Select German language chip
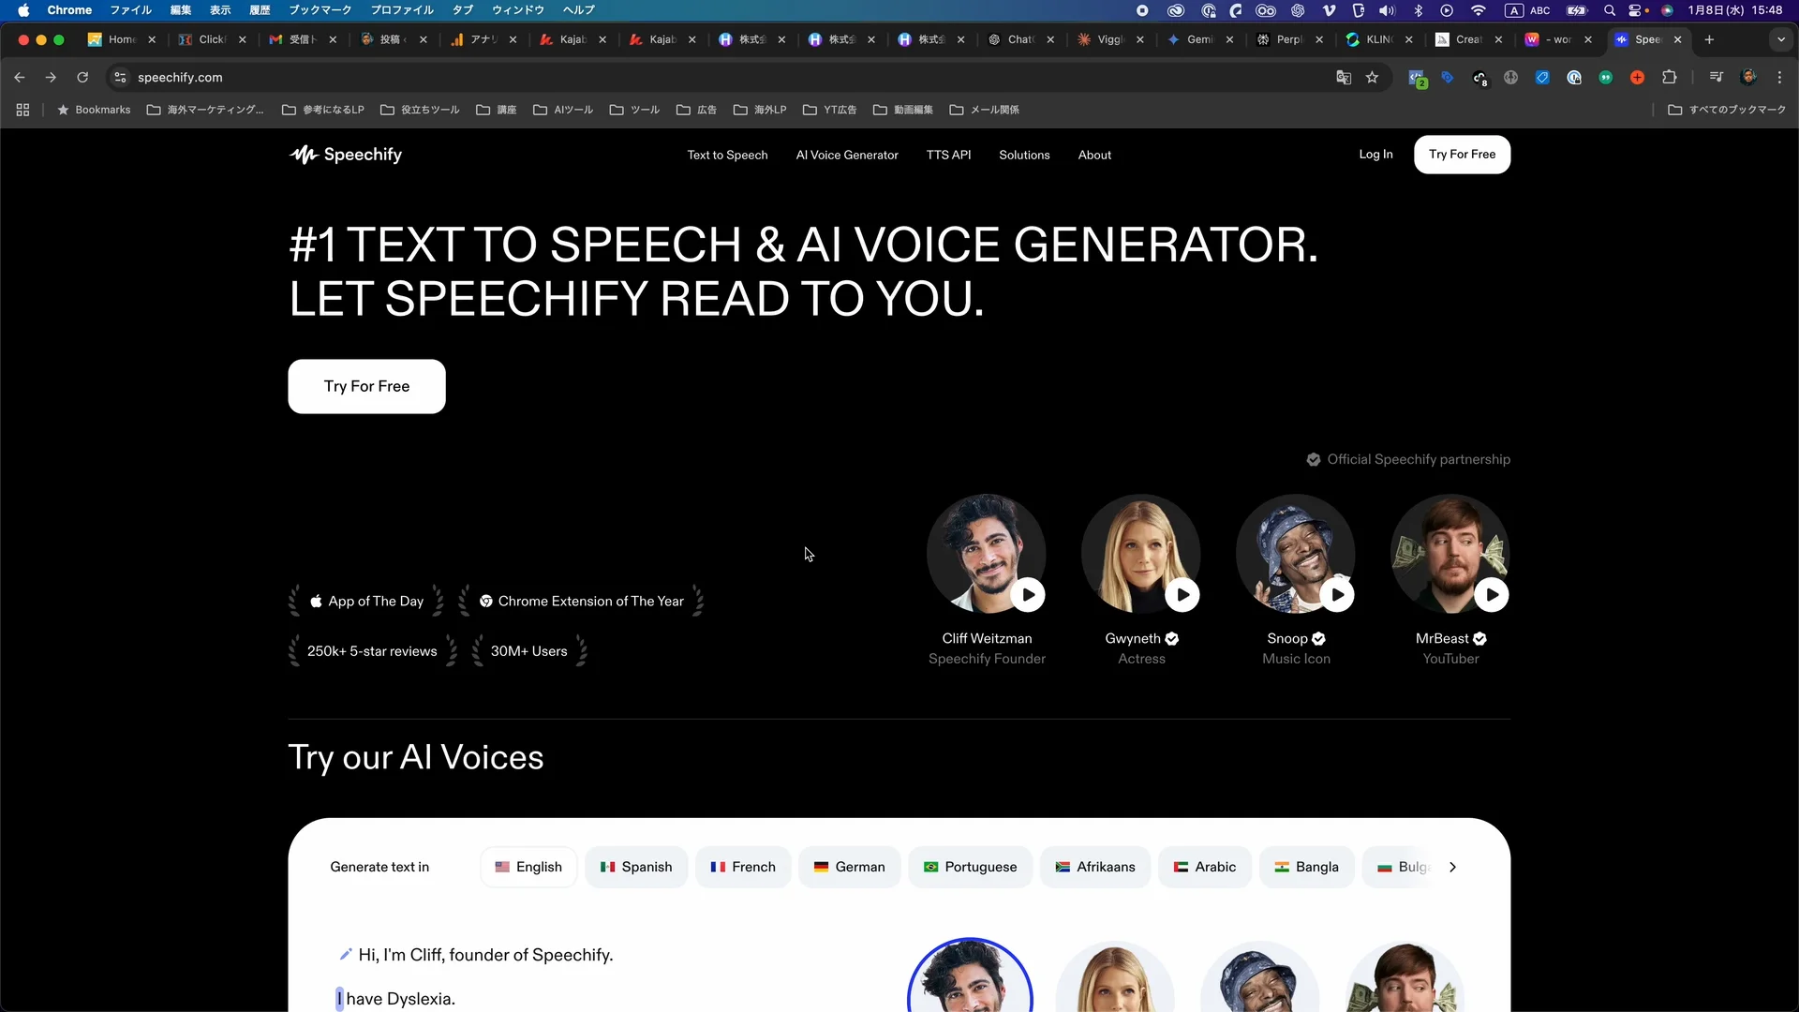The height and width of the screenshot is (1012, 1799). click(x=849, y=867)
